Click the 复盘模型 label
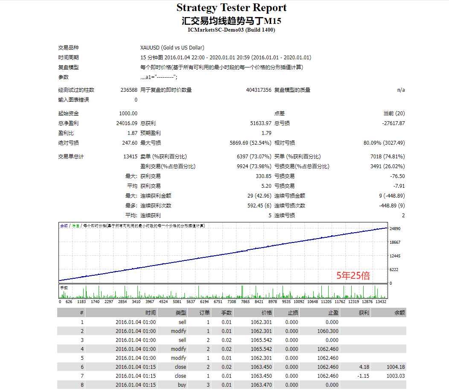 68,67
